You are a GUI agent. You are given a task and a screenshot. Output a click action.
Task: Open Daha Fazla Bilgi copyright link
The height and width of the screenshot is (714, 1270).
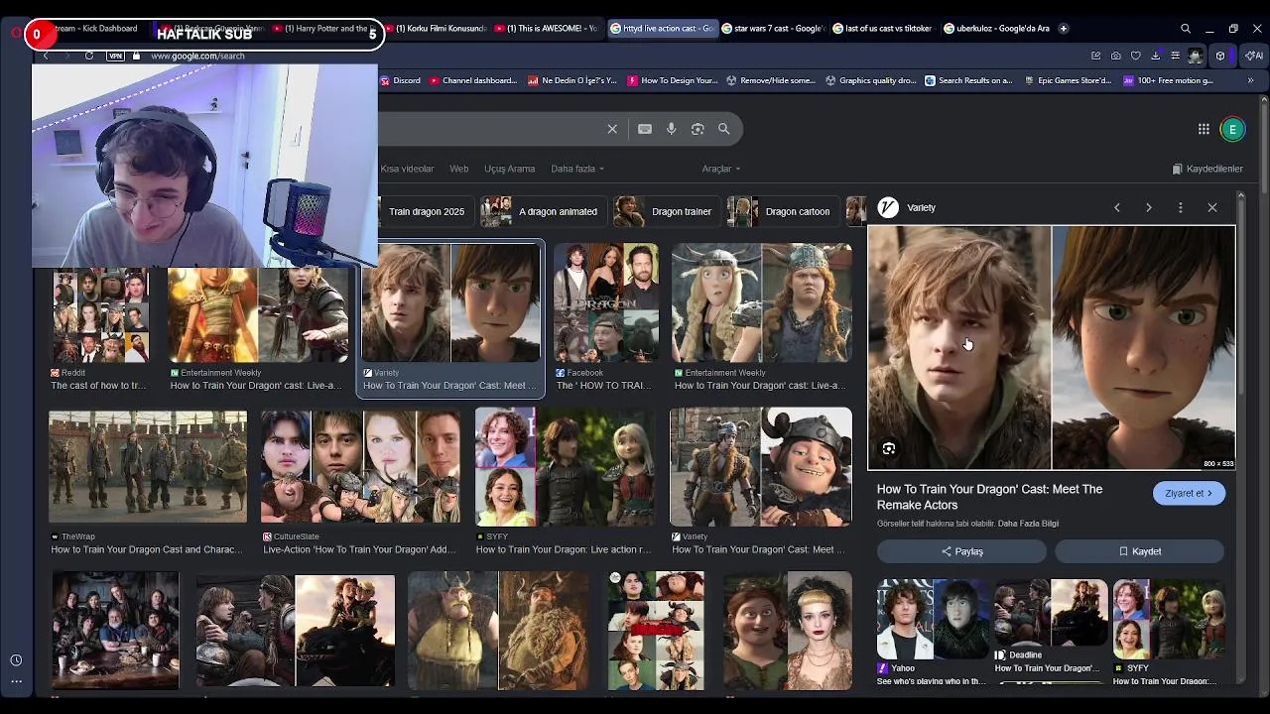[1028, 524]
